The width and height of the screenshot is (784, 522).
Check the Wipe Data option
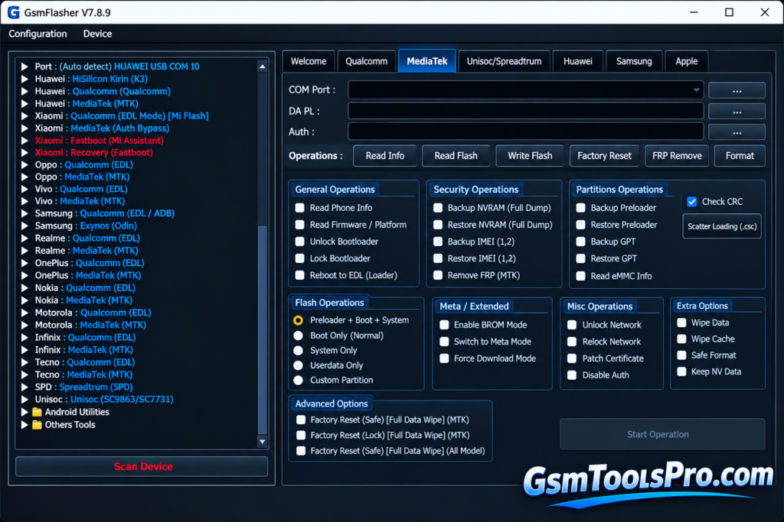coord(681,323)
